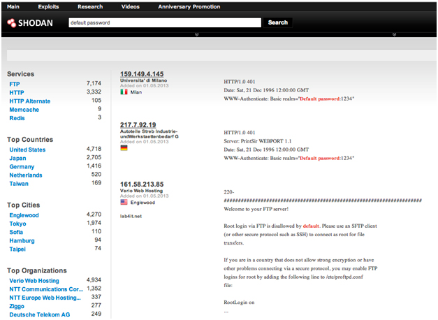Expand the center double-chevron below search bar
438x320 pixels.
[197, 34]
